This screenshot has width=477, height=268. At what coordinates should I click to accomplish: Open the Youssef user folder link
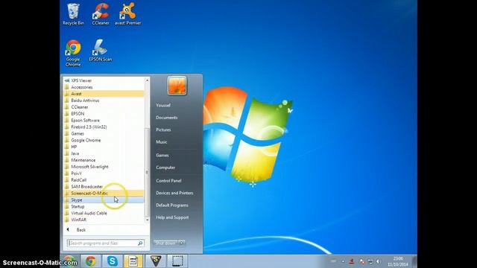(x=163, y=105)
